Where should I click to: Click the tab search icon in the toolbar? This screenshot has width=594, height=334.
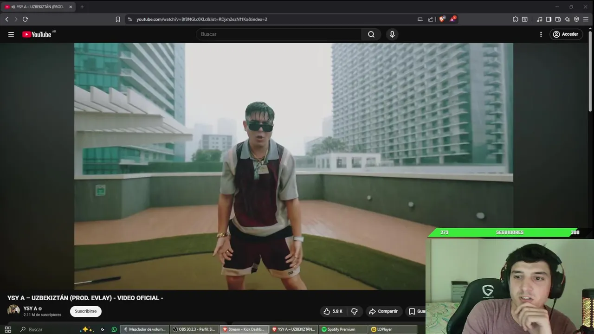pos(525,19)
